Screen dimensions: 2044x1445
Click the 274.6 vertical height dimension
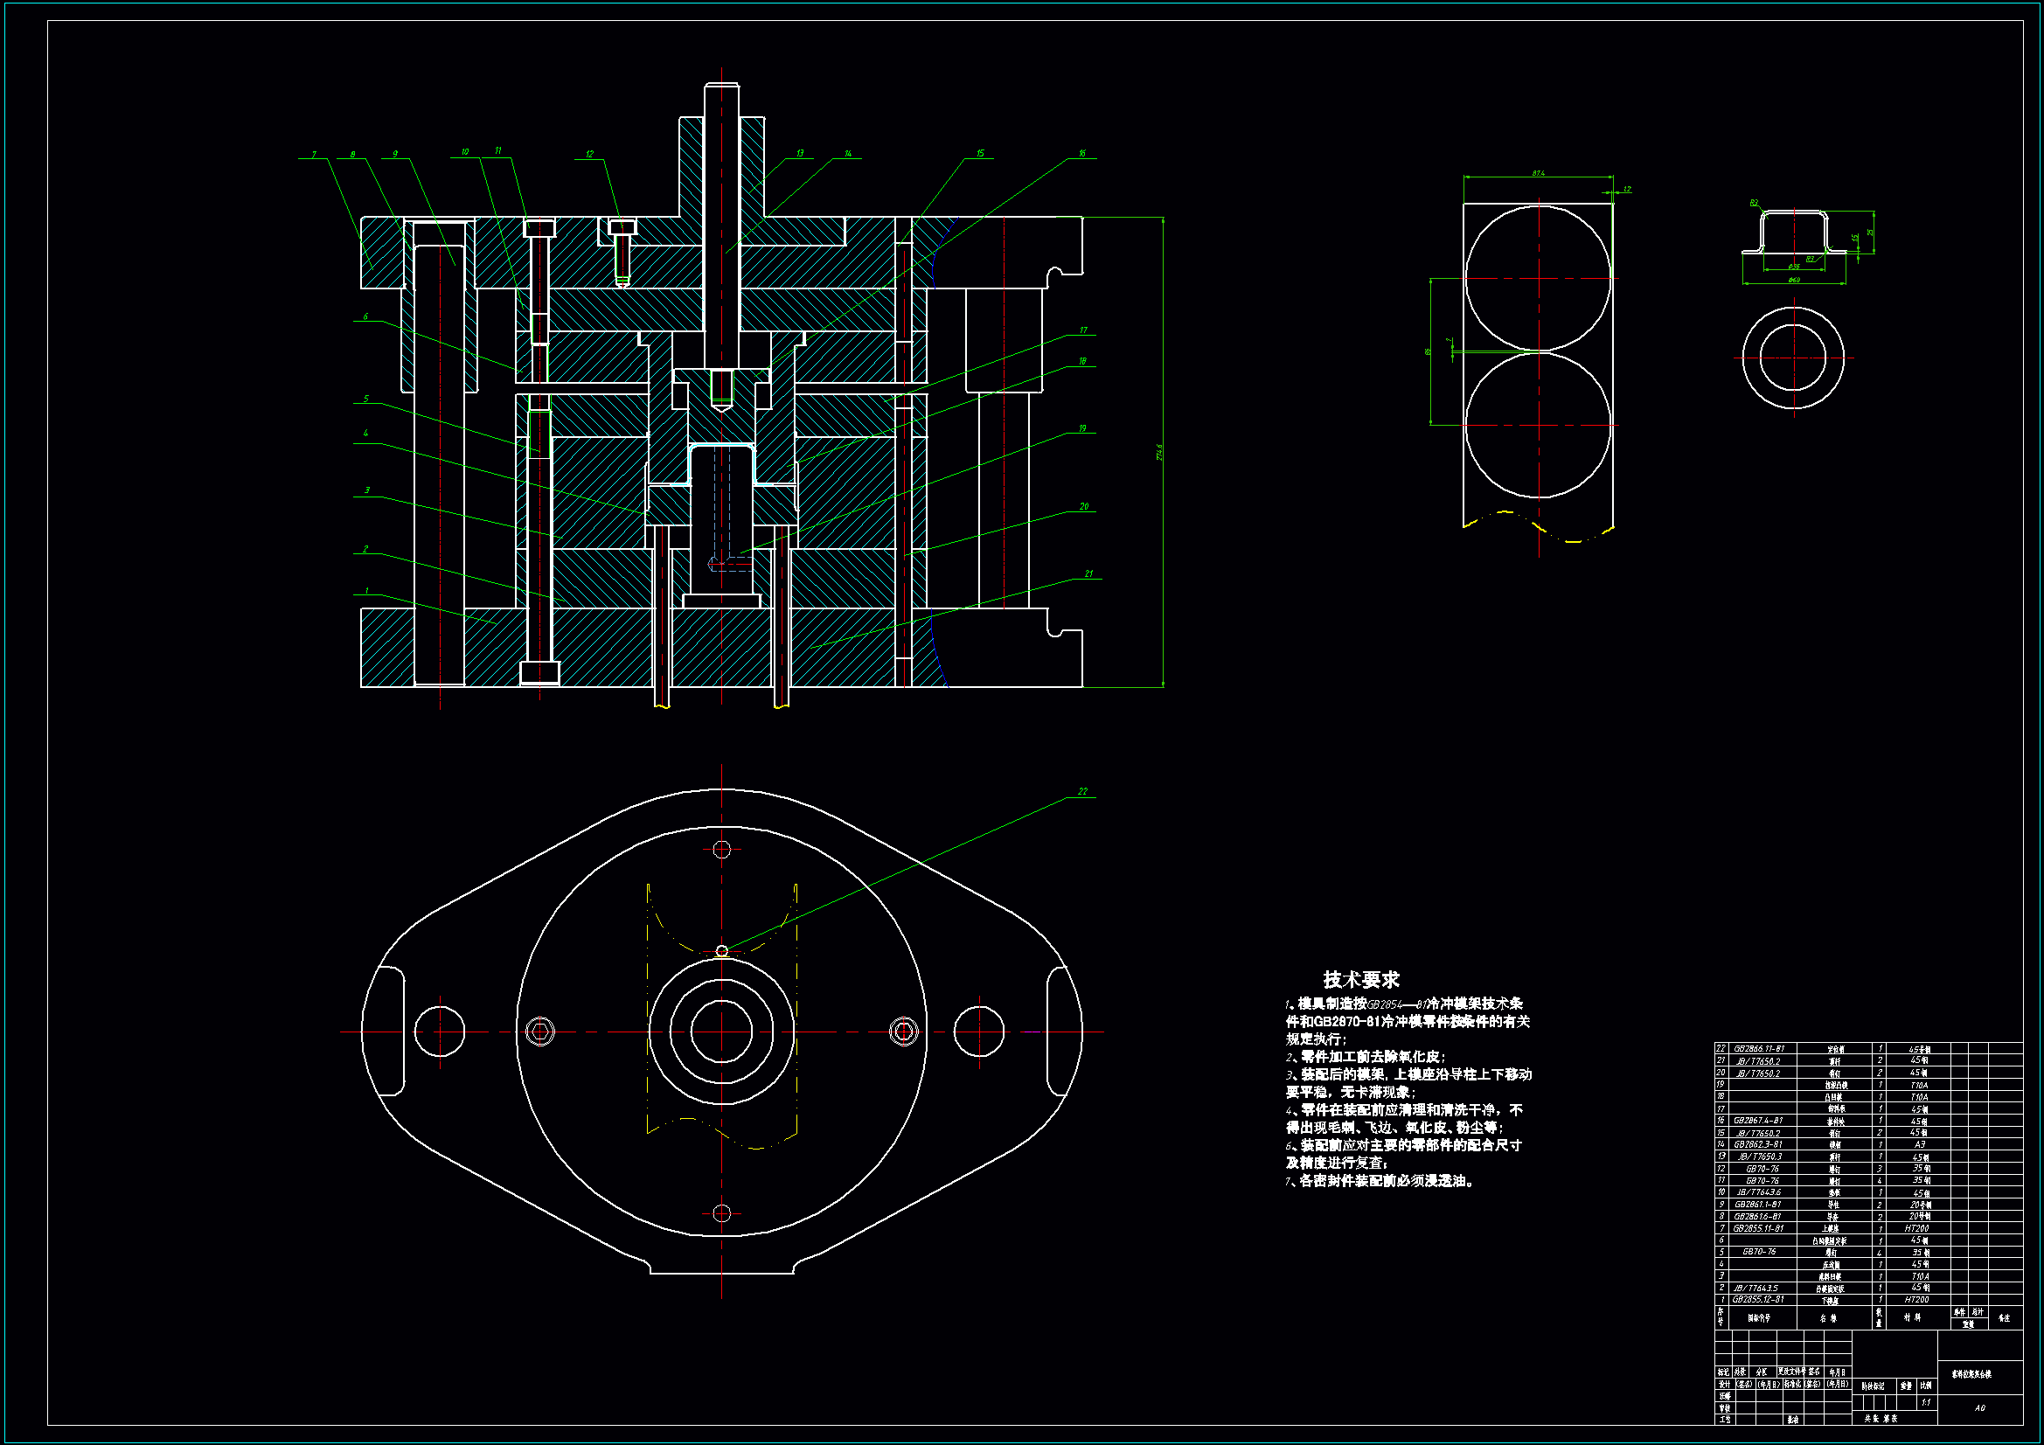1159,452
